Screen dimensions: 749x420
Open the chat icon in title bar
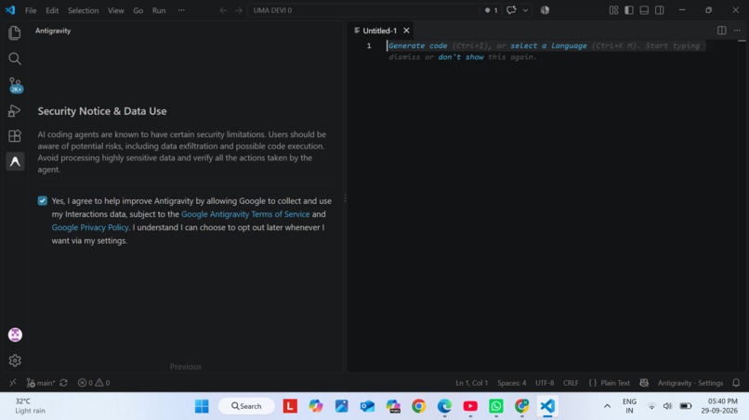511,10
